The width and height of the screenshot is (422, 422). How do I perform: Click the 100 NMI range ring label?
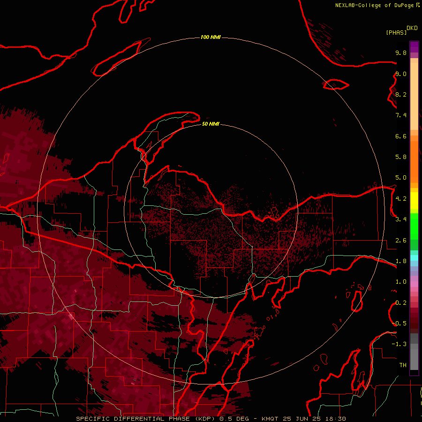[211, 37]
